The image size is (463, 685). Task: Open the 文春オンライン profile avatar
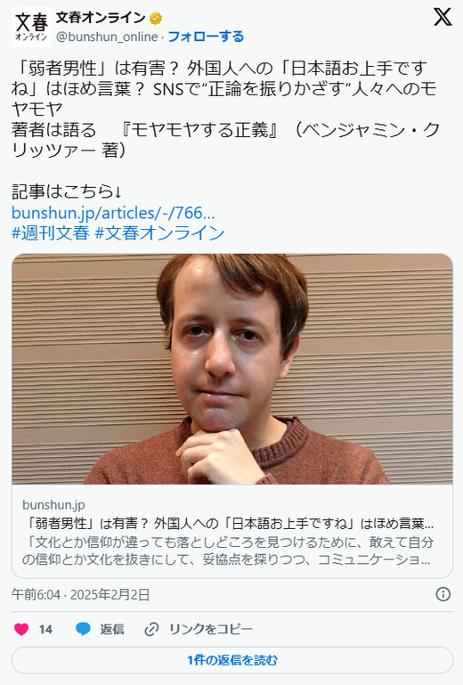31,26
